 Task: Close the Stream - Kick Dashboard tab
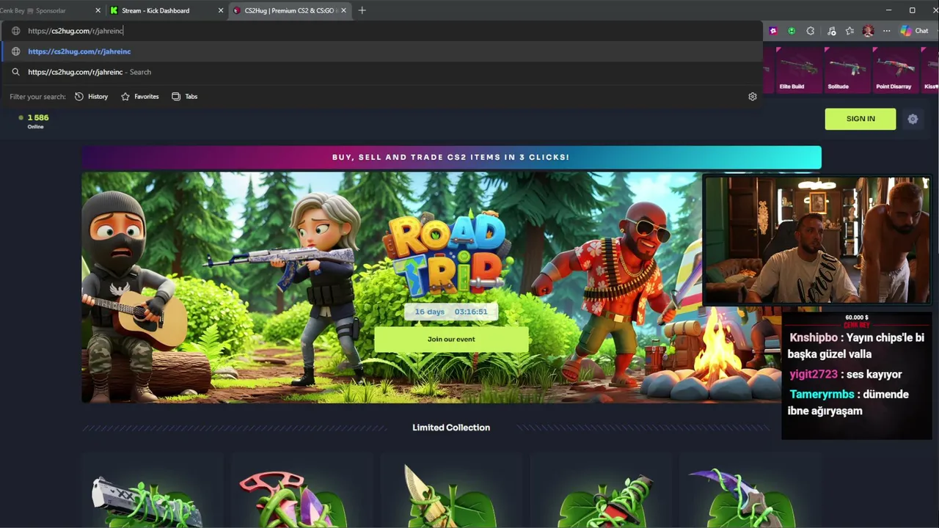coord(221,10)
